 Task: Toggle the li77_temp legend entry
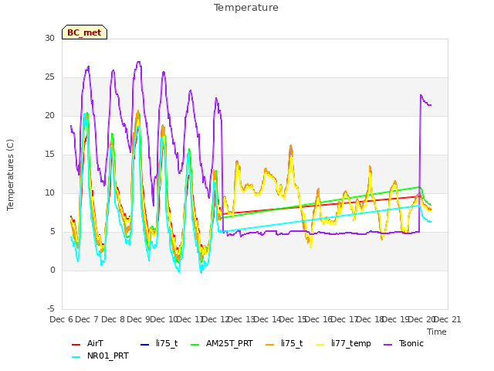click(x=343, y=343)
